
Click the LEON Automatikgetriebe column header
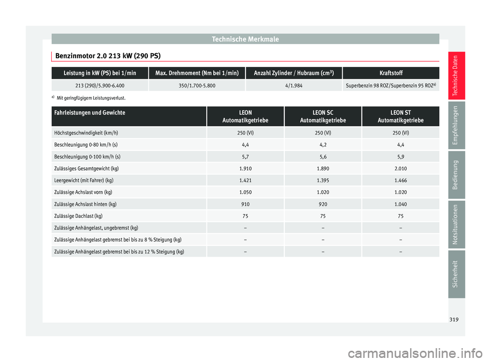(x=245, y=117)
